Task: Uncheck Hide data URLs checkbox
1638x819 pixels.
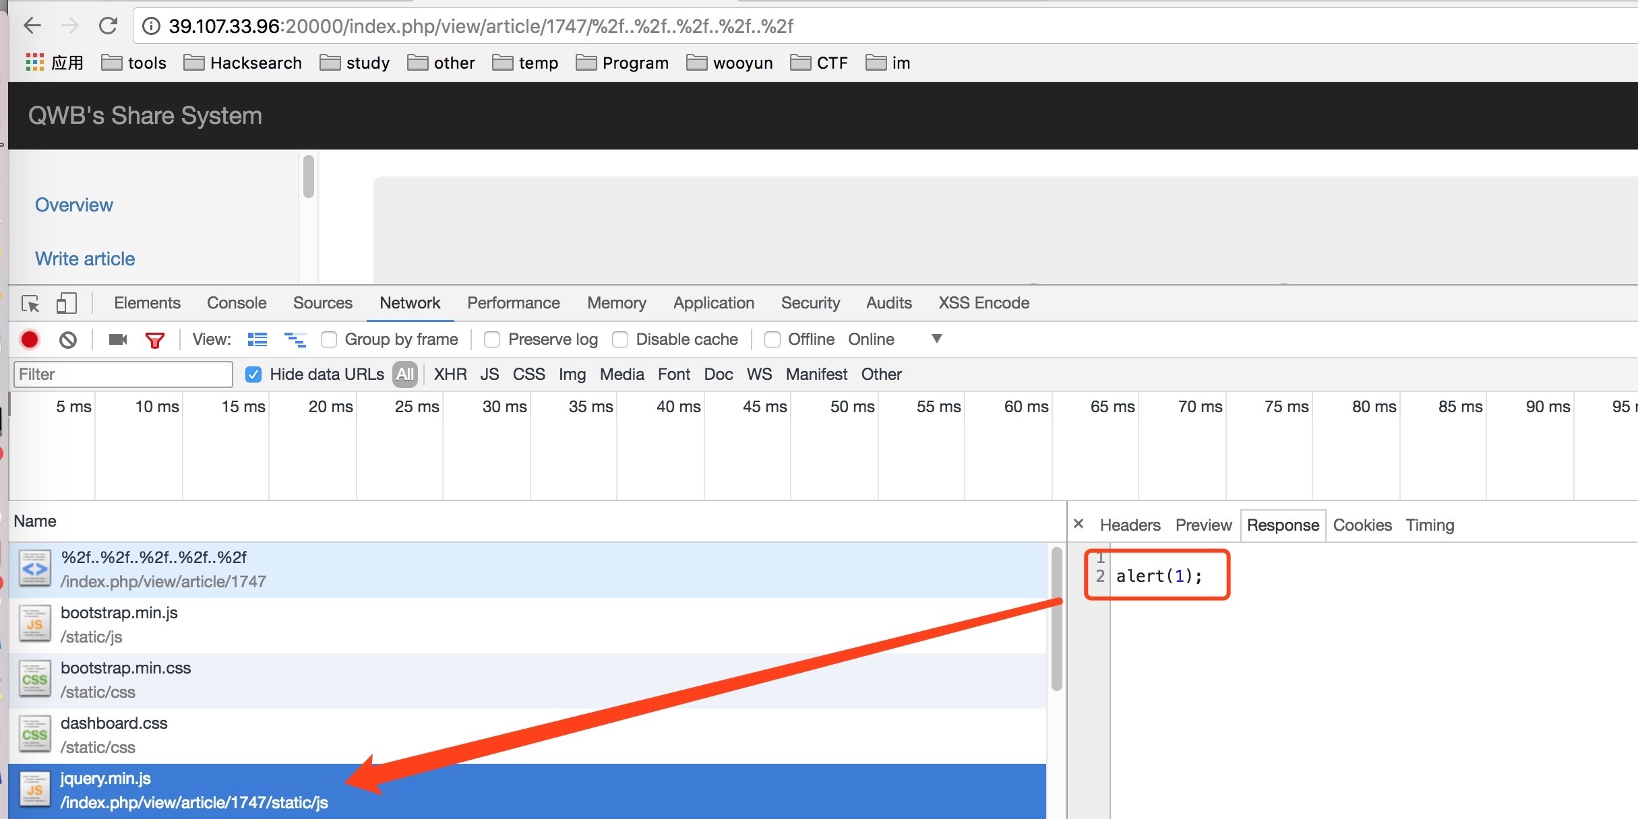Action: (253, 374)
